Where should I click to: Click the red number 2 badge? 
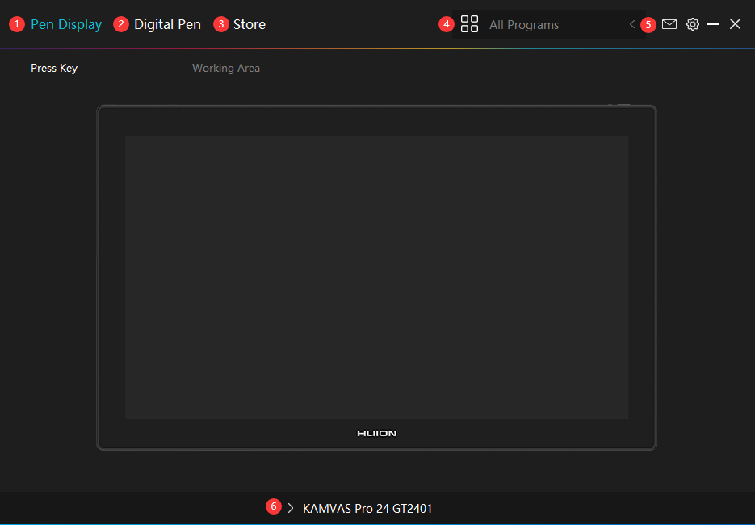click(x=121, y=24)
